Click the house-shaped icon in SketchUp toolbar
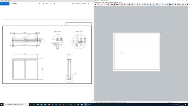Viewport: 188px width, 106px height. (x=180, y=4)
